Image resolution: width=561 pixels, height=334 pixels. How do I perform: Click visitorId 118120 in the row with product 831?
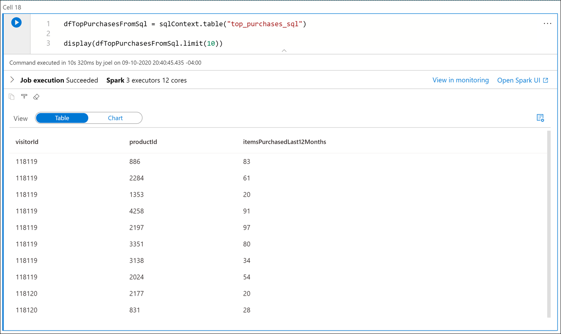pos(26,310)
